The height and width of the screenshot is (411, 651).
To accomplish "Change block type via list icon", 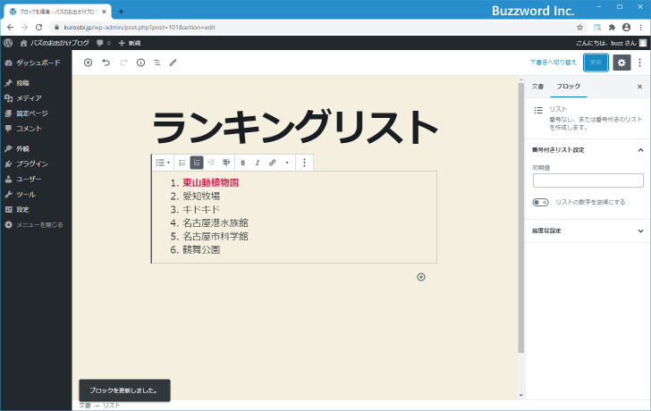I will tap(163, 163).
